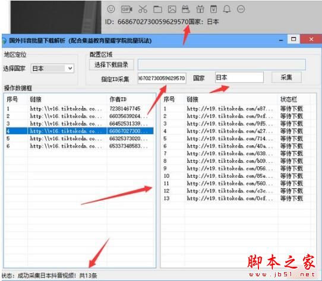Click the bell notification icon

[x=227, y=10]
